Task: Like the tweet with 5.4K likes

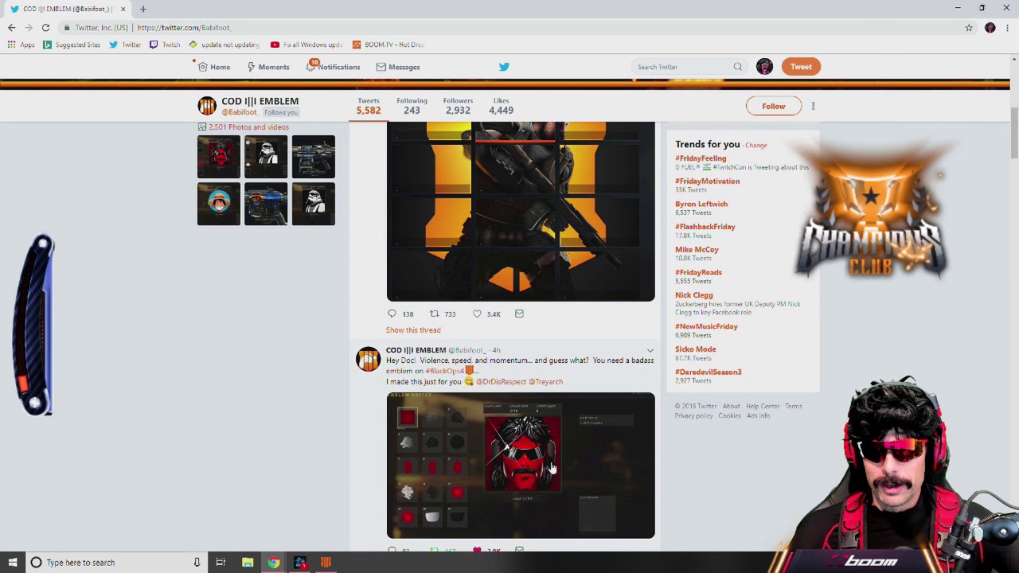Action: pos(477,314)
